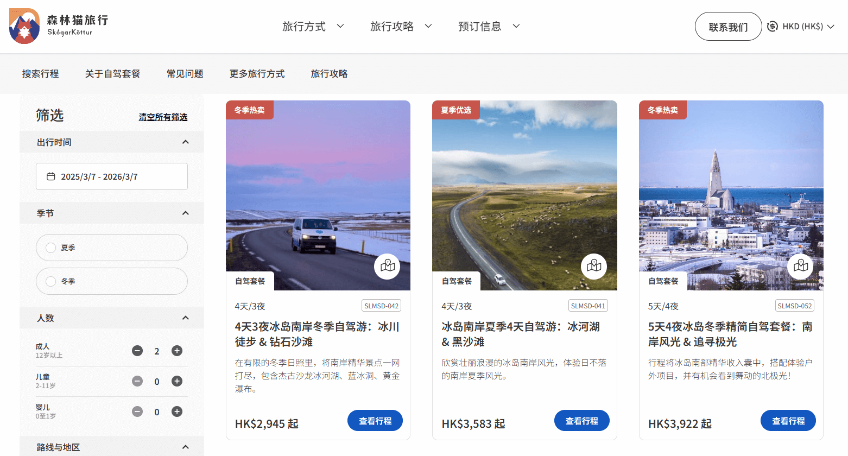Click the currency icon beside HKD
Viewport: 848px width, 456px height.
773,26
